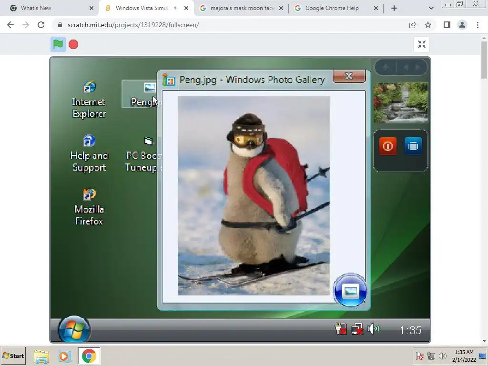The image size is (488, 366).
Task: Open Help and Support desktop shortcut
Action: [x=89, y=153]
